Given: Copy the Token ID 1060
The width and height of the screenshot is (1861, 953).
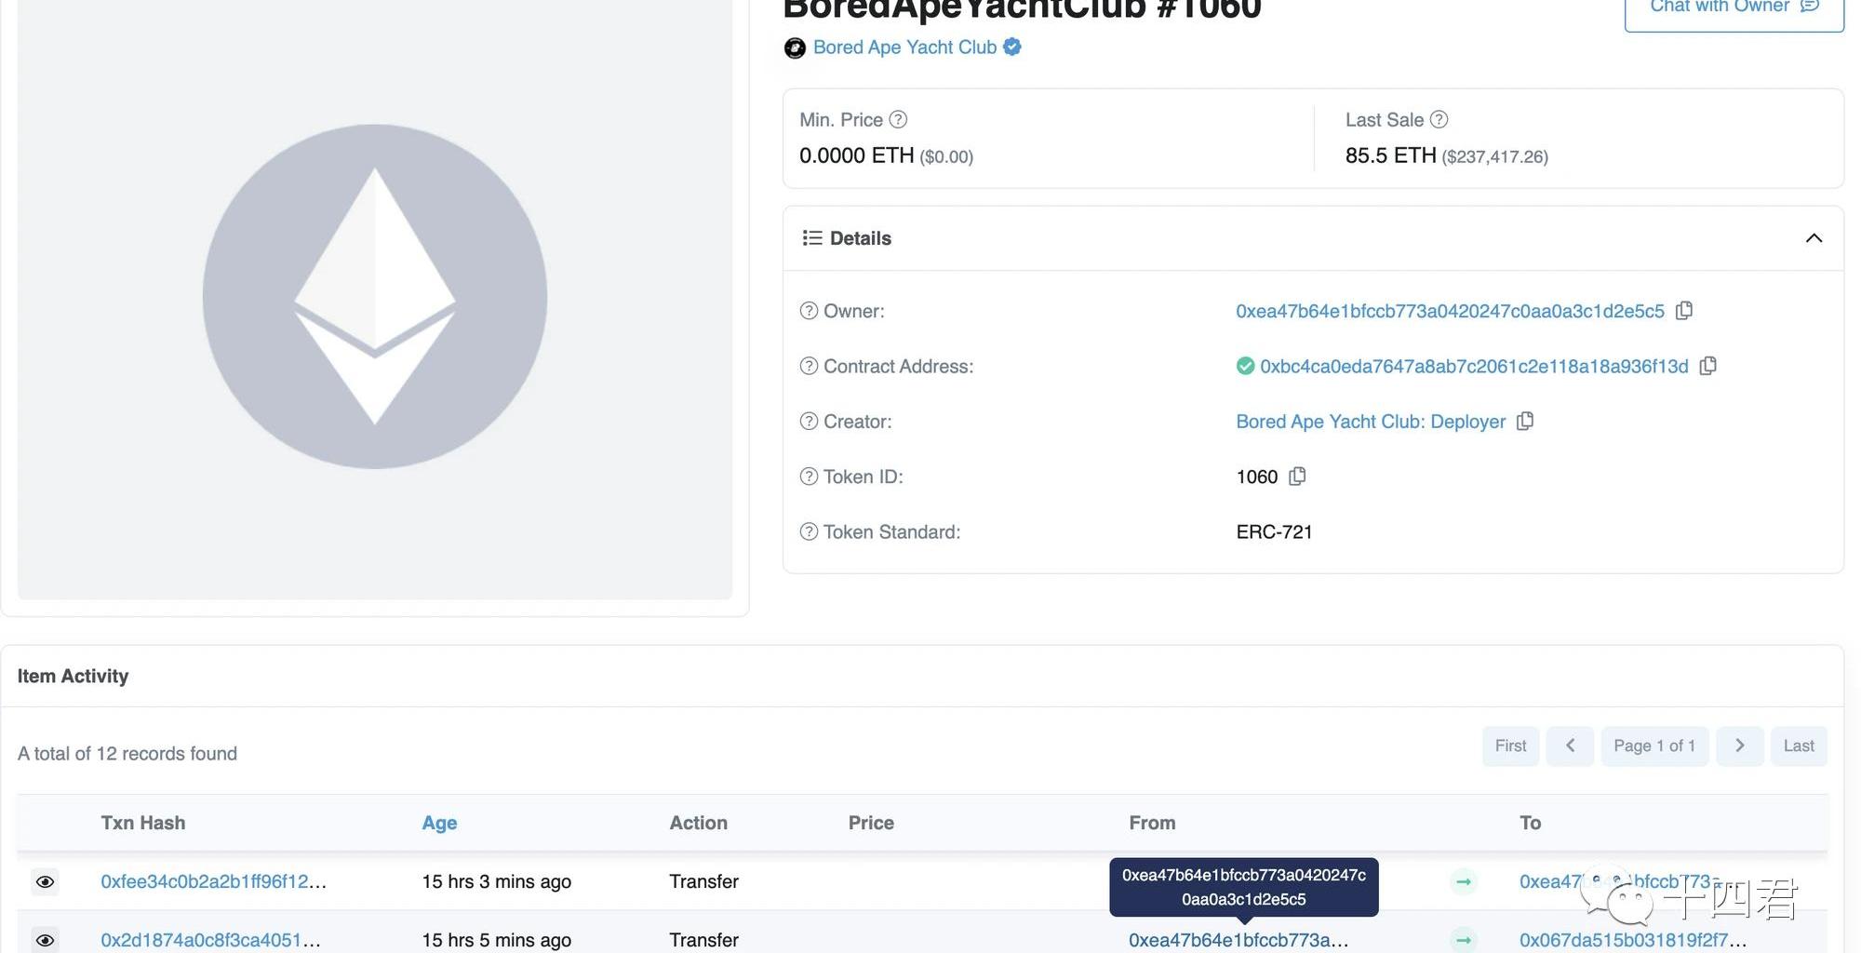Looking at the screenshot, I should (1297, 476).
